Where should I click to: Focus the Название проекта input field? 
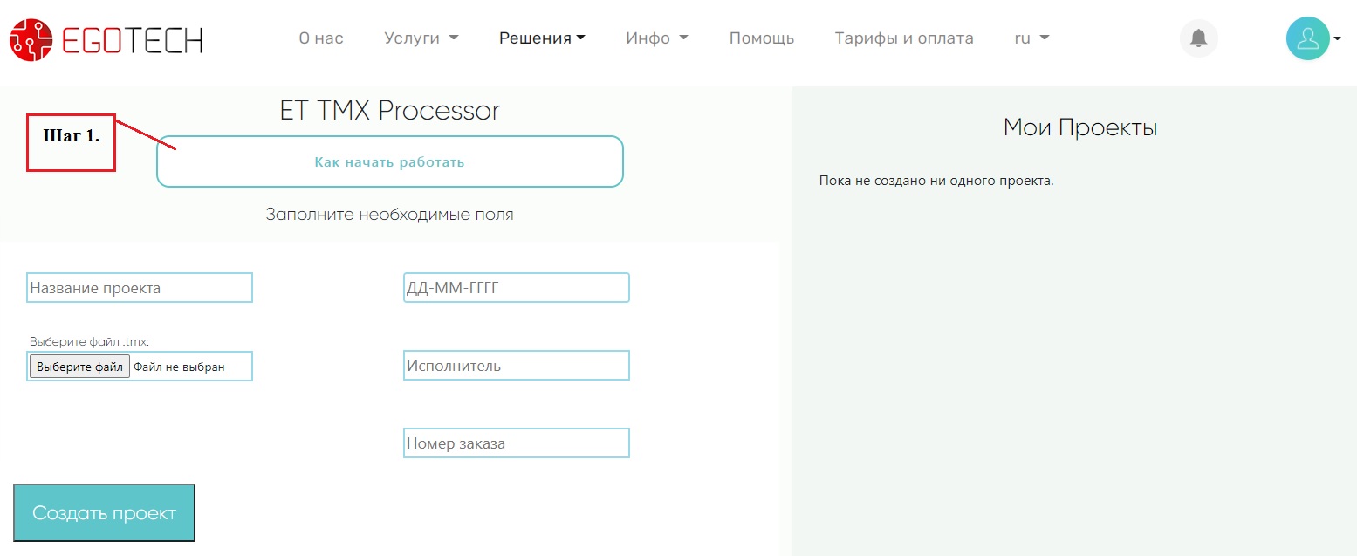[140, 288]
